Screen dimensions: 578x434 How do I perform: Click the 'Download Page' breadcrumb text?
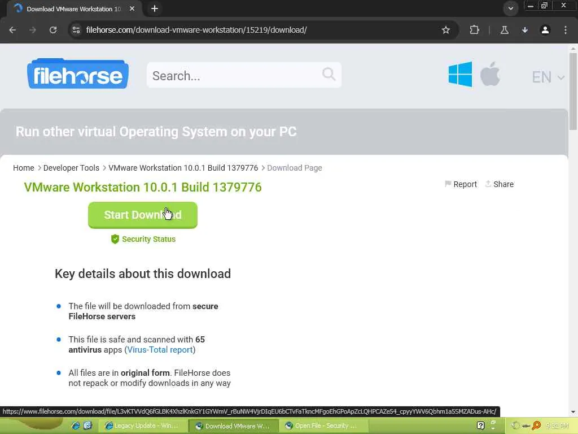click(x=295, y=168)
